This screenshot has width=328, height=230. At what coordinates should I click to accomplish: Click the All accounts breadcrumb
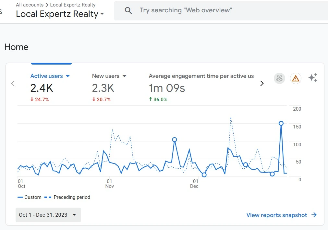click(x=30, y=5)
